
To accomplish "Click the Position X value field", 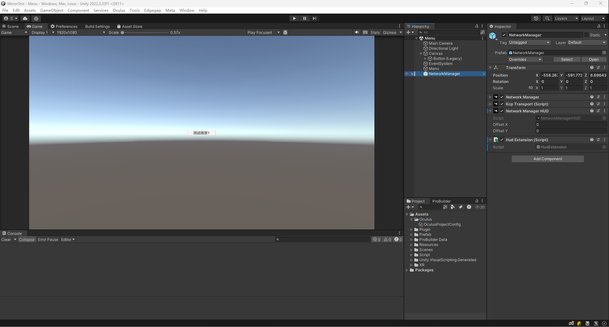I will [x=549, y=75].
